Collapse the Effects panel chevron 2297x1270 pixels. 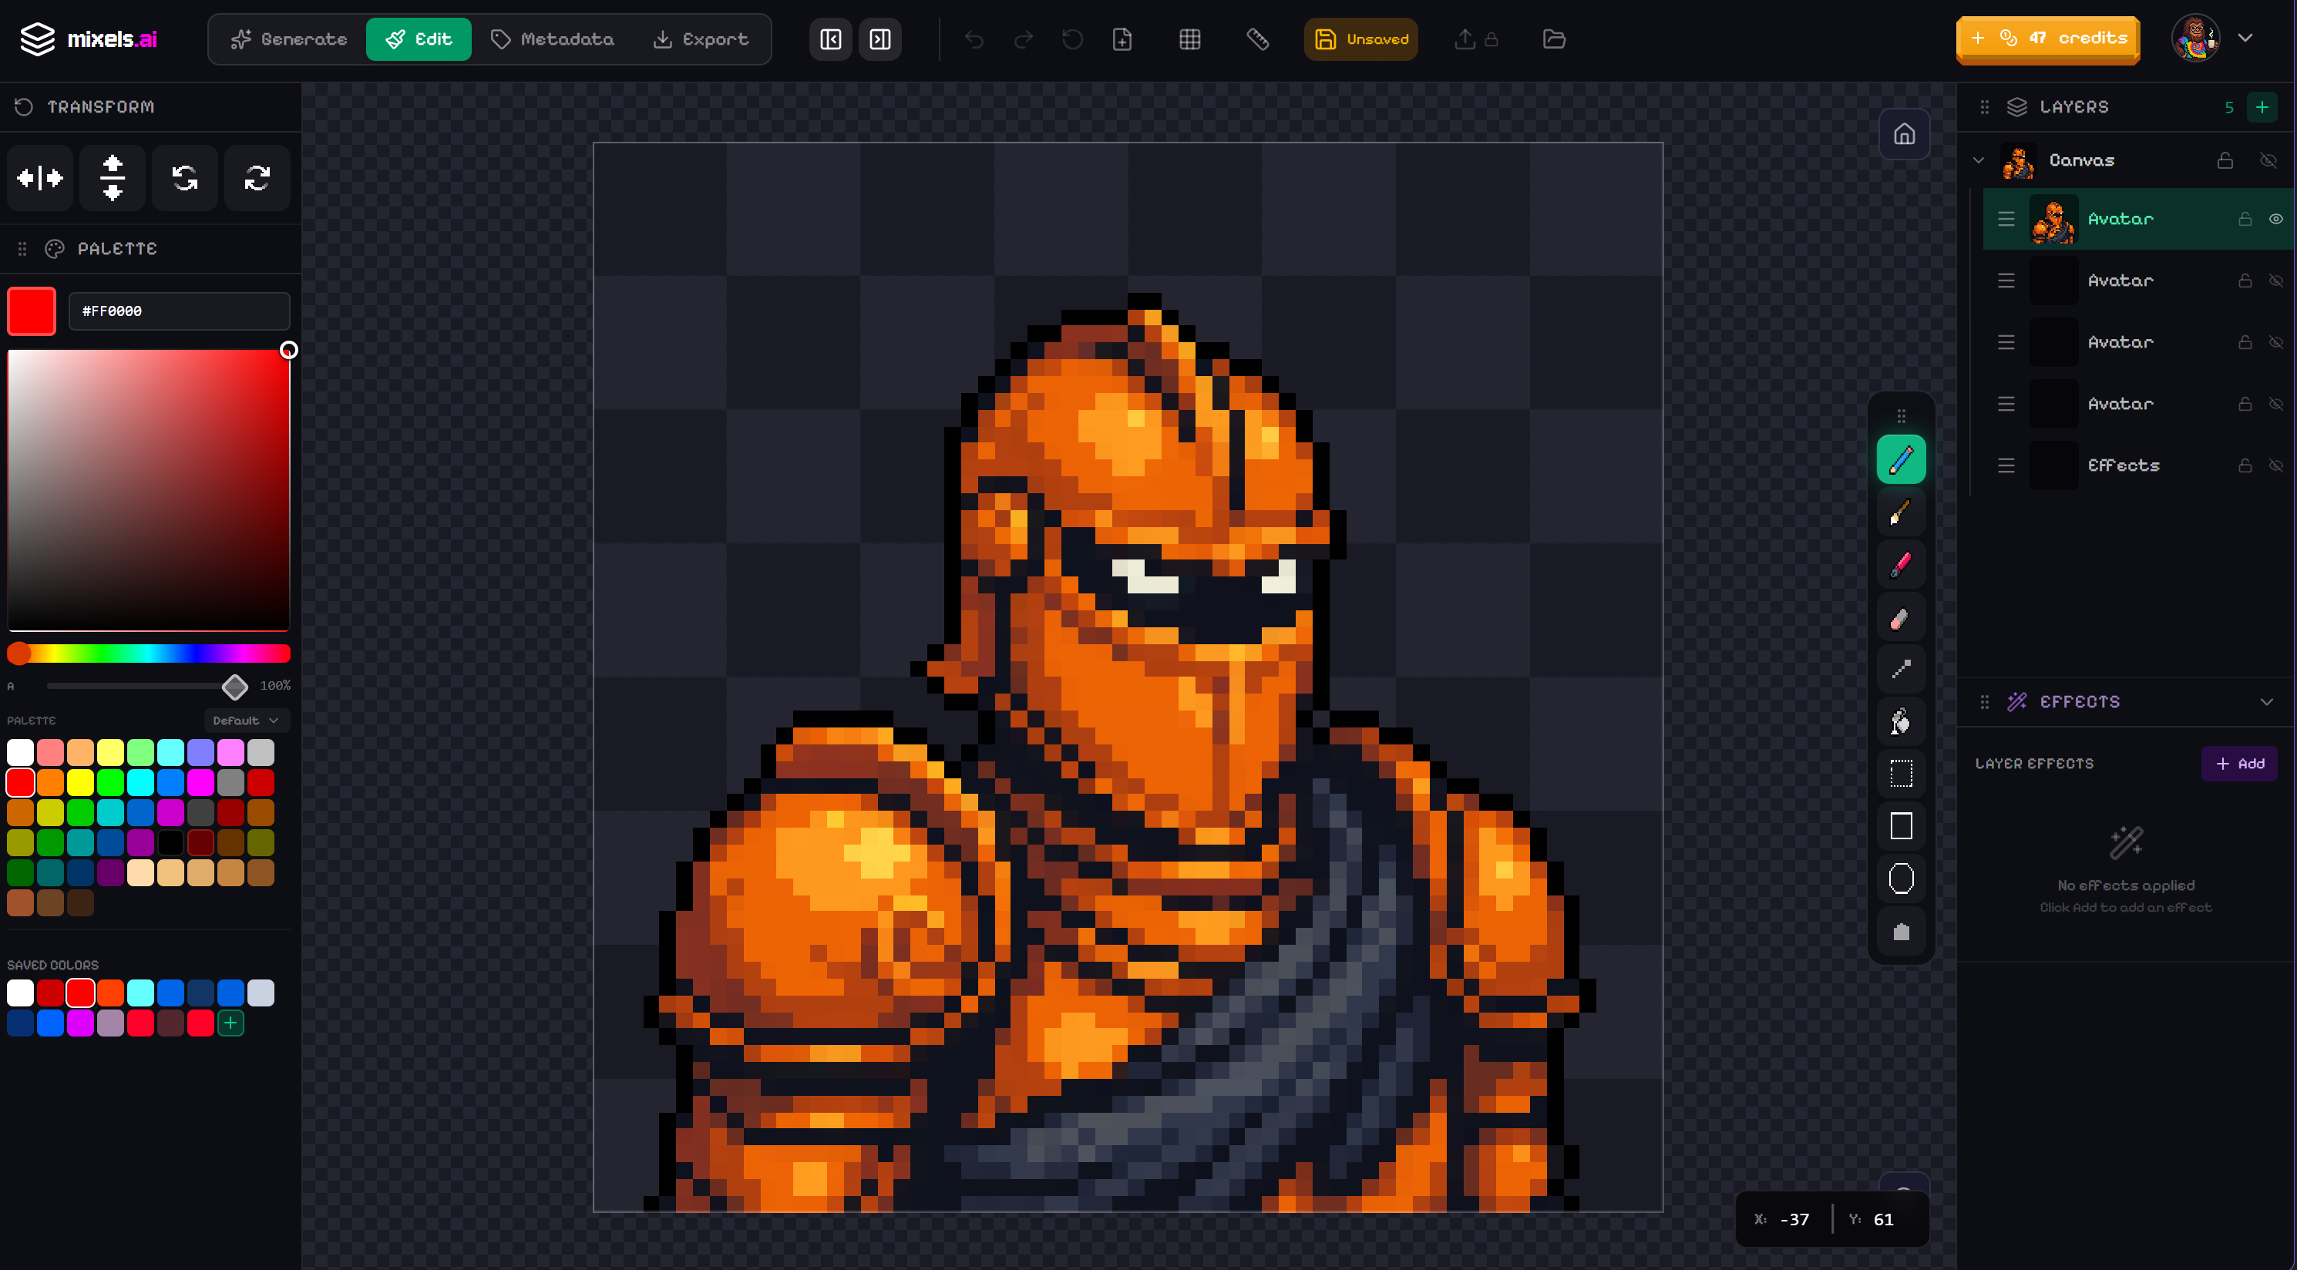click(x=2270, y=701)
